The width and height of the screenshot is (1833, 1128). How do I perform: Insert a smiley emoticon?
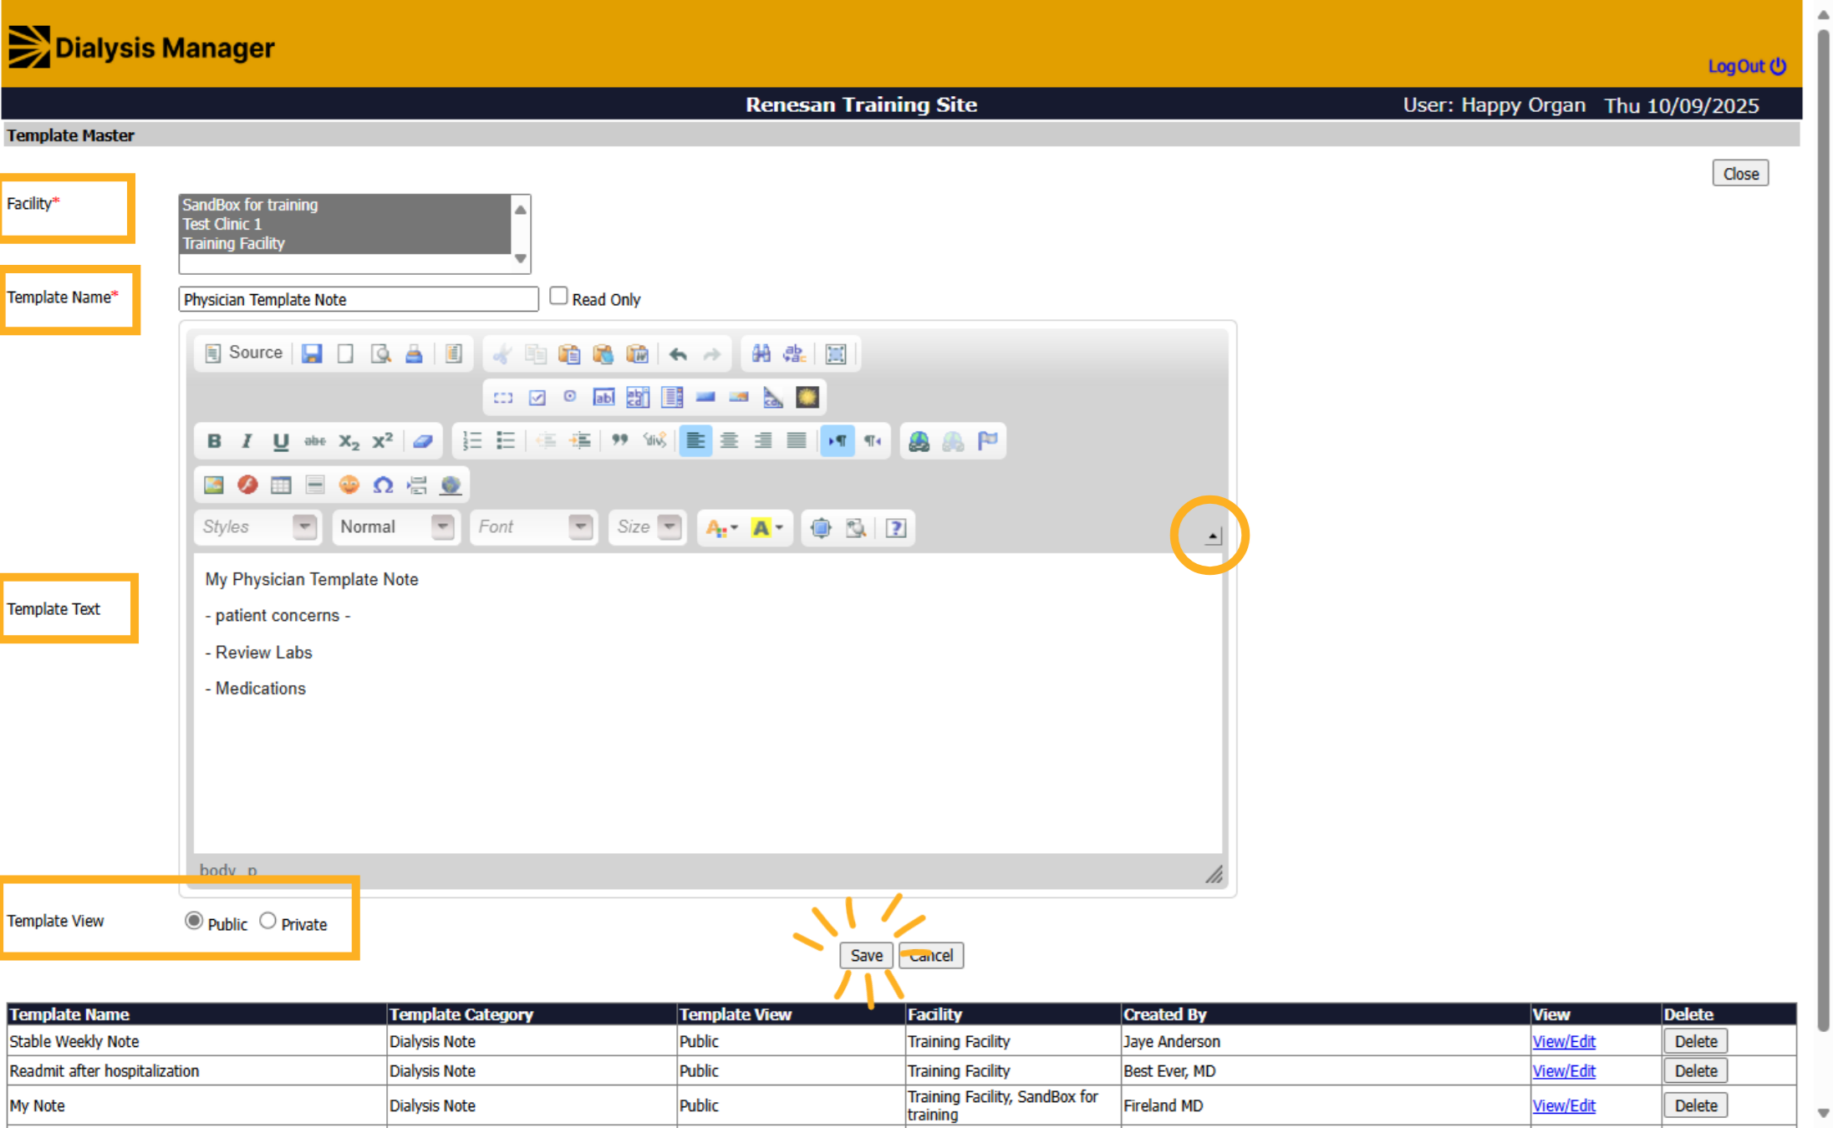click(x=349, y=485)
